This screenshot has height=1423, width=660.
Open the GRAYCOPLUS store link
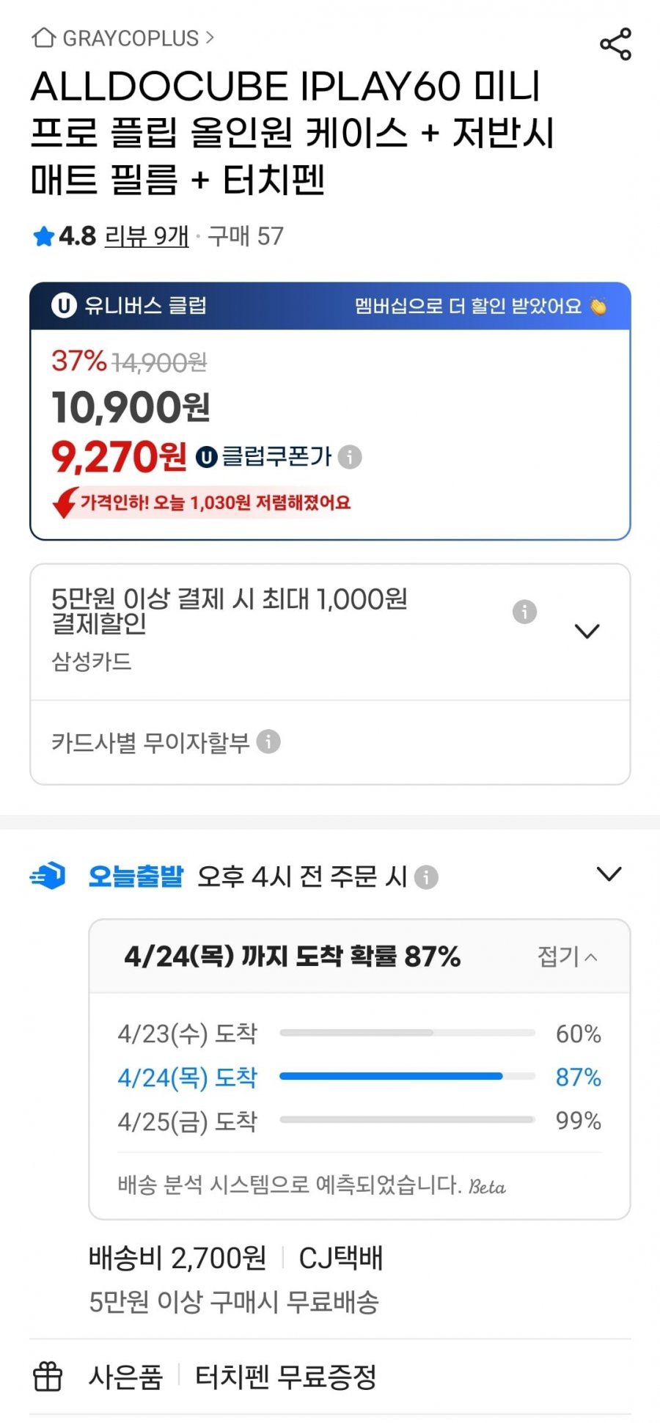[123, 38]
